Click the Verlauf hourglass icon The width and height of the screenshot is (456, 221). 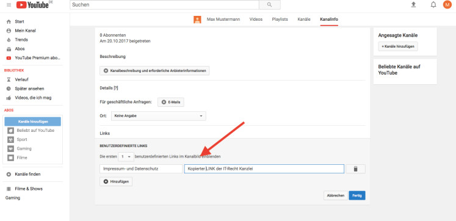(9, 80)
